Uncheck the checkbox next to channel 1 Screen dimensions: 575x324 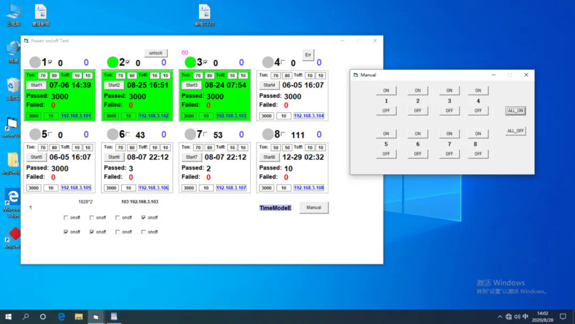50,62
